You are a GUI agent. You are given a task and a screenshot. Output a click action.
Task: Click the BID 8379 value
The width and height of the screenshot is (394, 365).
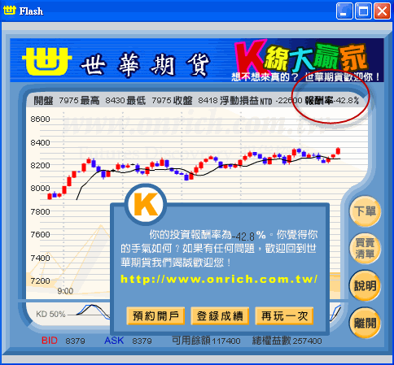pos(63,341)
